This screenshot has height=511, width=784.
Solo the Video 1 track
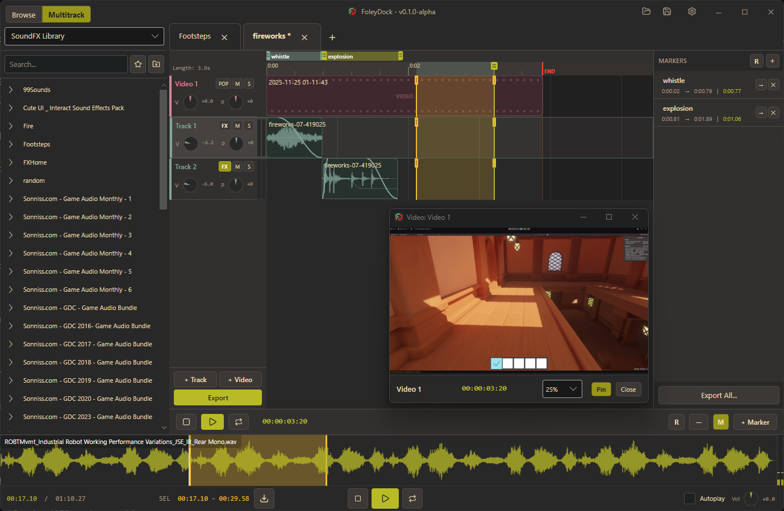coord(249,84)
